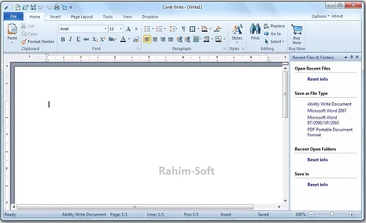Viewport: 366px width, 223px height.
Task: Click the Save floppy disk icon
Action: (33, 7)
